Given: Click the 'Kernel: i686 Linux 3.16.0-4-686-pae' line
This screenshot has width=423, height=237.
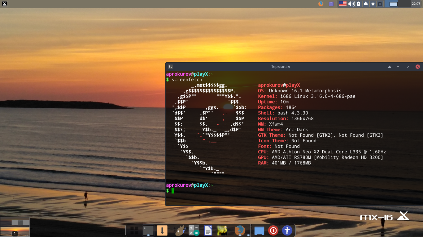Looking at the screenshot, I should coord(307,96).
